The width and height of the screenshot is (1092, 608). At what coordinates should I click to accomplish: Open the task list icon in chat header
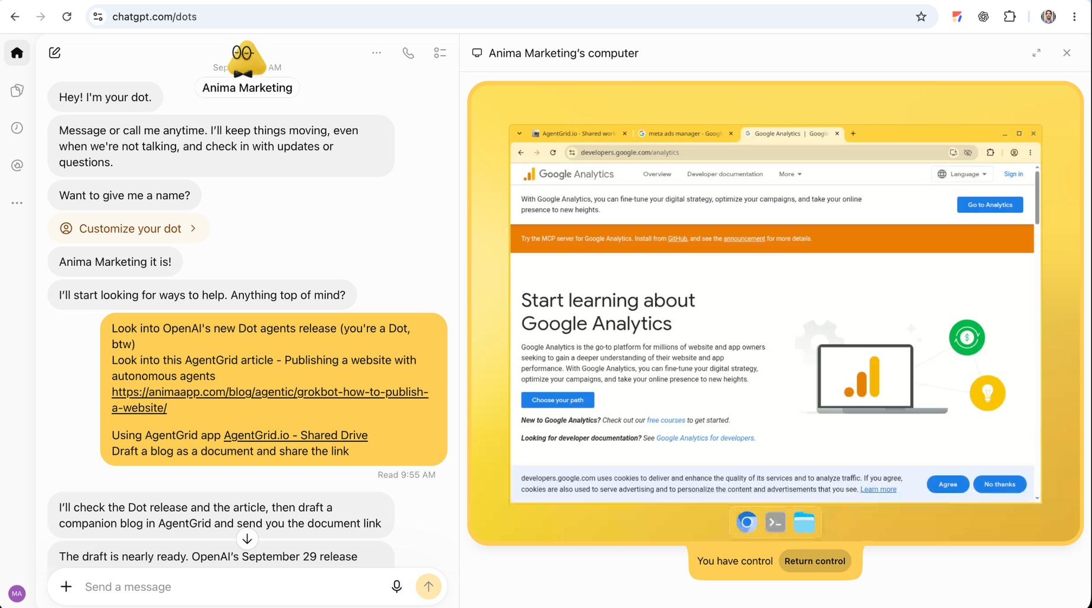point(440,53)
